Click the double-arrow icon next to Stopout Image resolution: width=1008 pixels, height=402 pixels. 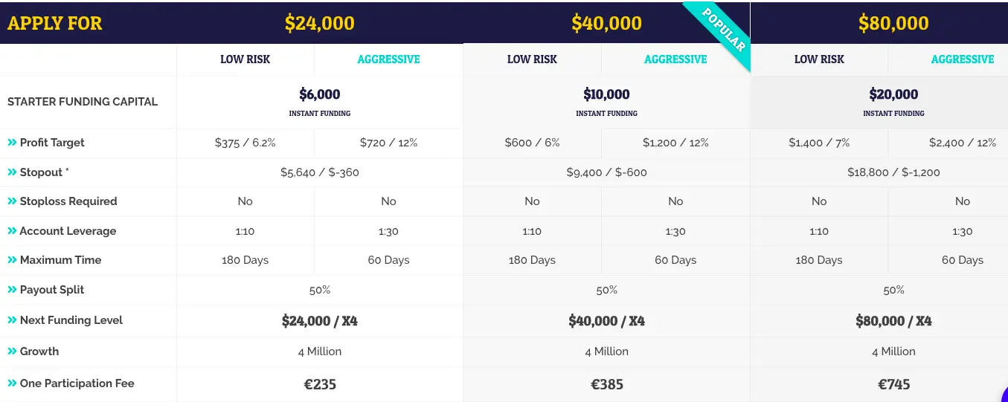coord(12,172)
